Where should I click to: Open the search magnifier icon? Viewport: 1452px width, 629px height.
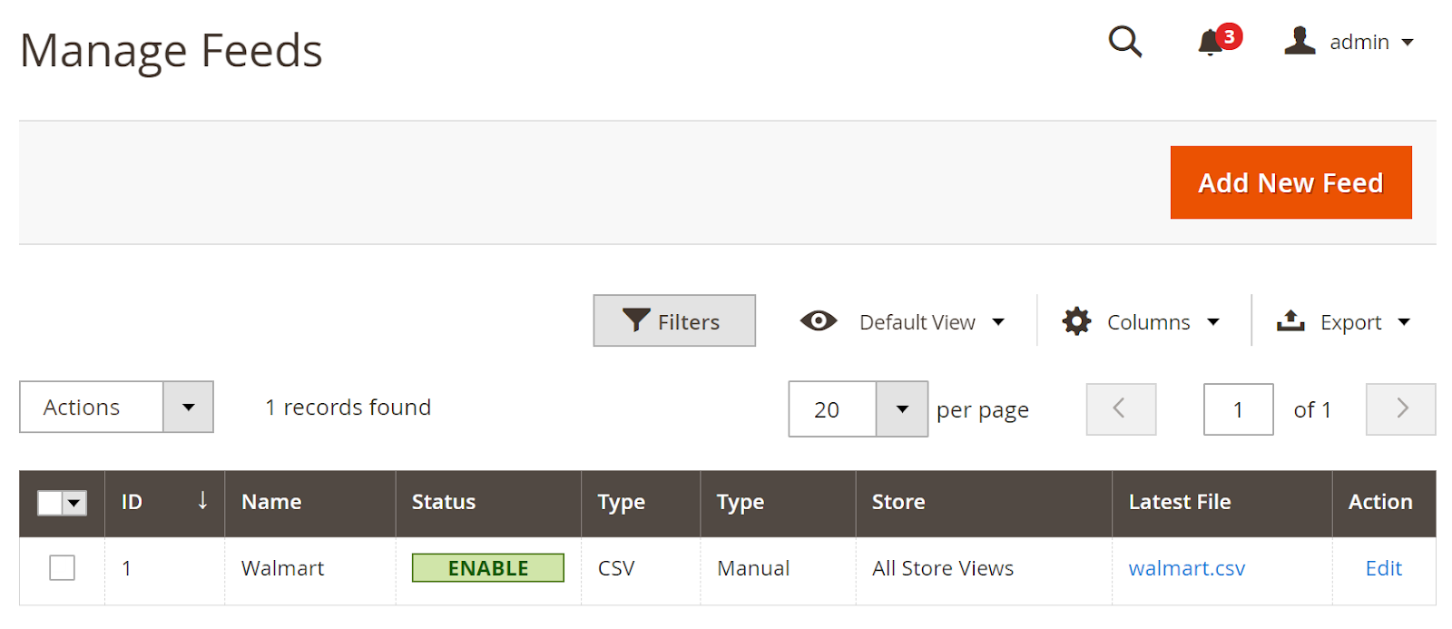[1125, 42]
